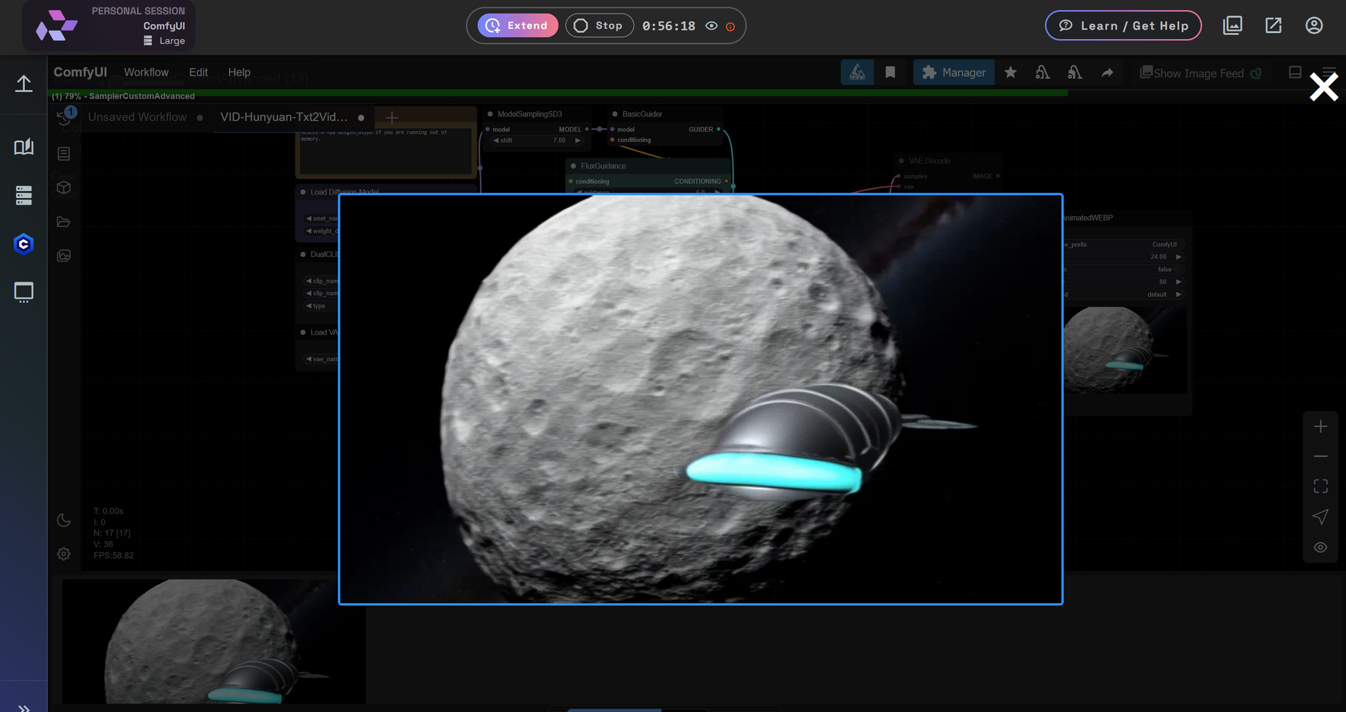Open the hamburger menu at top right
Image resolution: width=1346 pixels, height=712 pixels.
coord(1329,72)
